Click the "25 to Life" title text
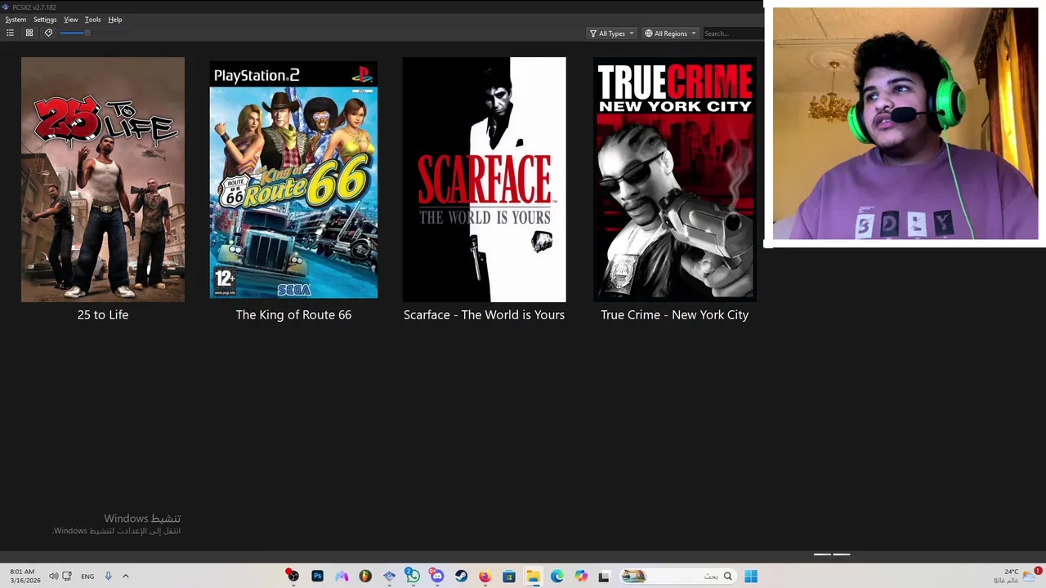The height and width of the screenshot is (588, 1046). click(x=103, y=314)
